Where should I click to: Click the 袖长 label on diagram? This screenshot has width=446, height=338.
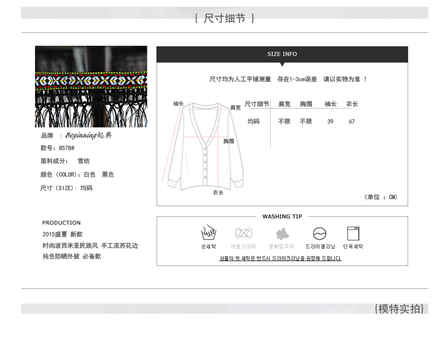point(178,103)
